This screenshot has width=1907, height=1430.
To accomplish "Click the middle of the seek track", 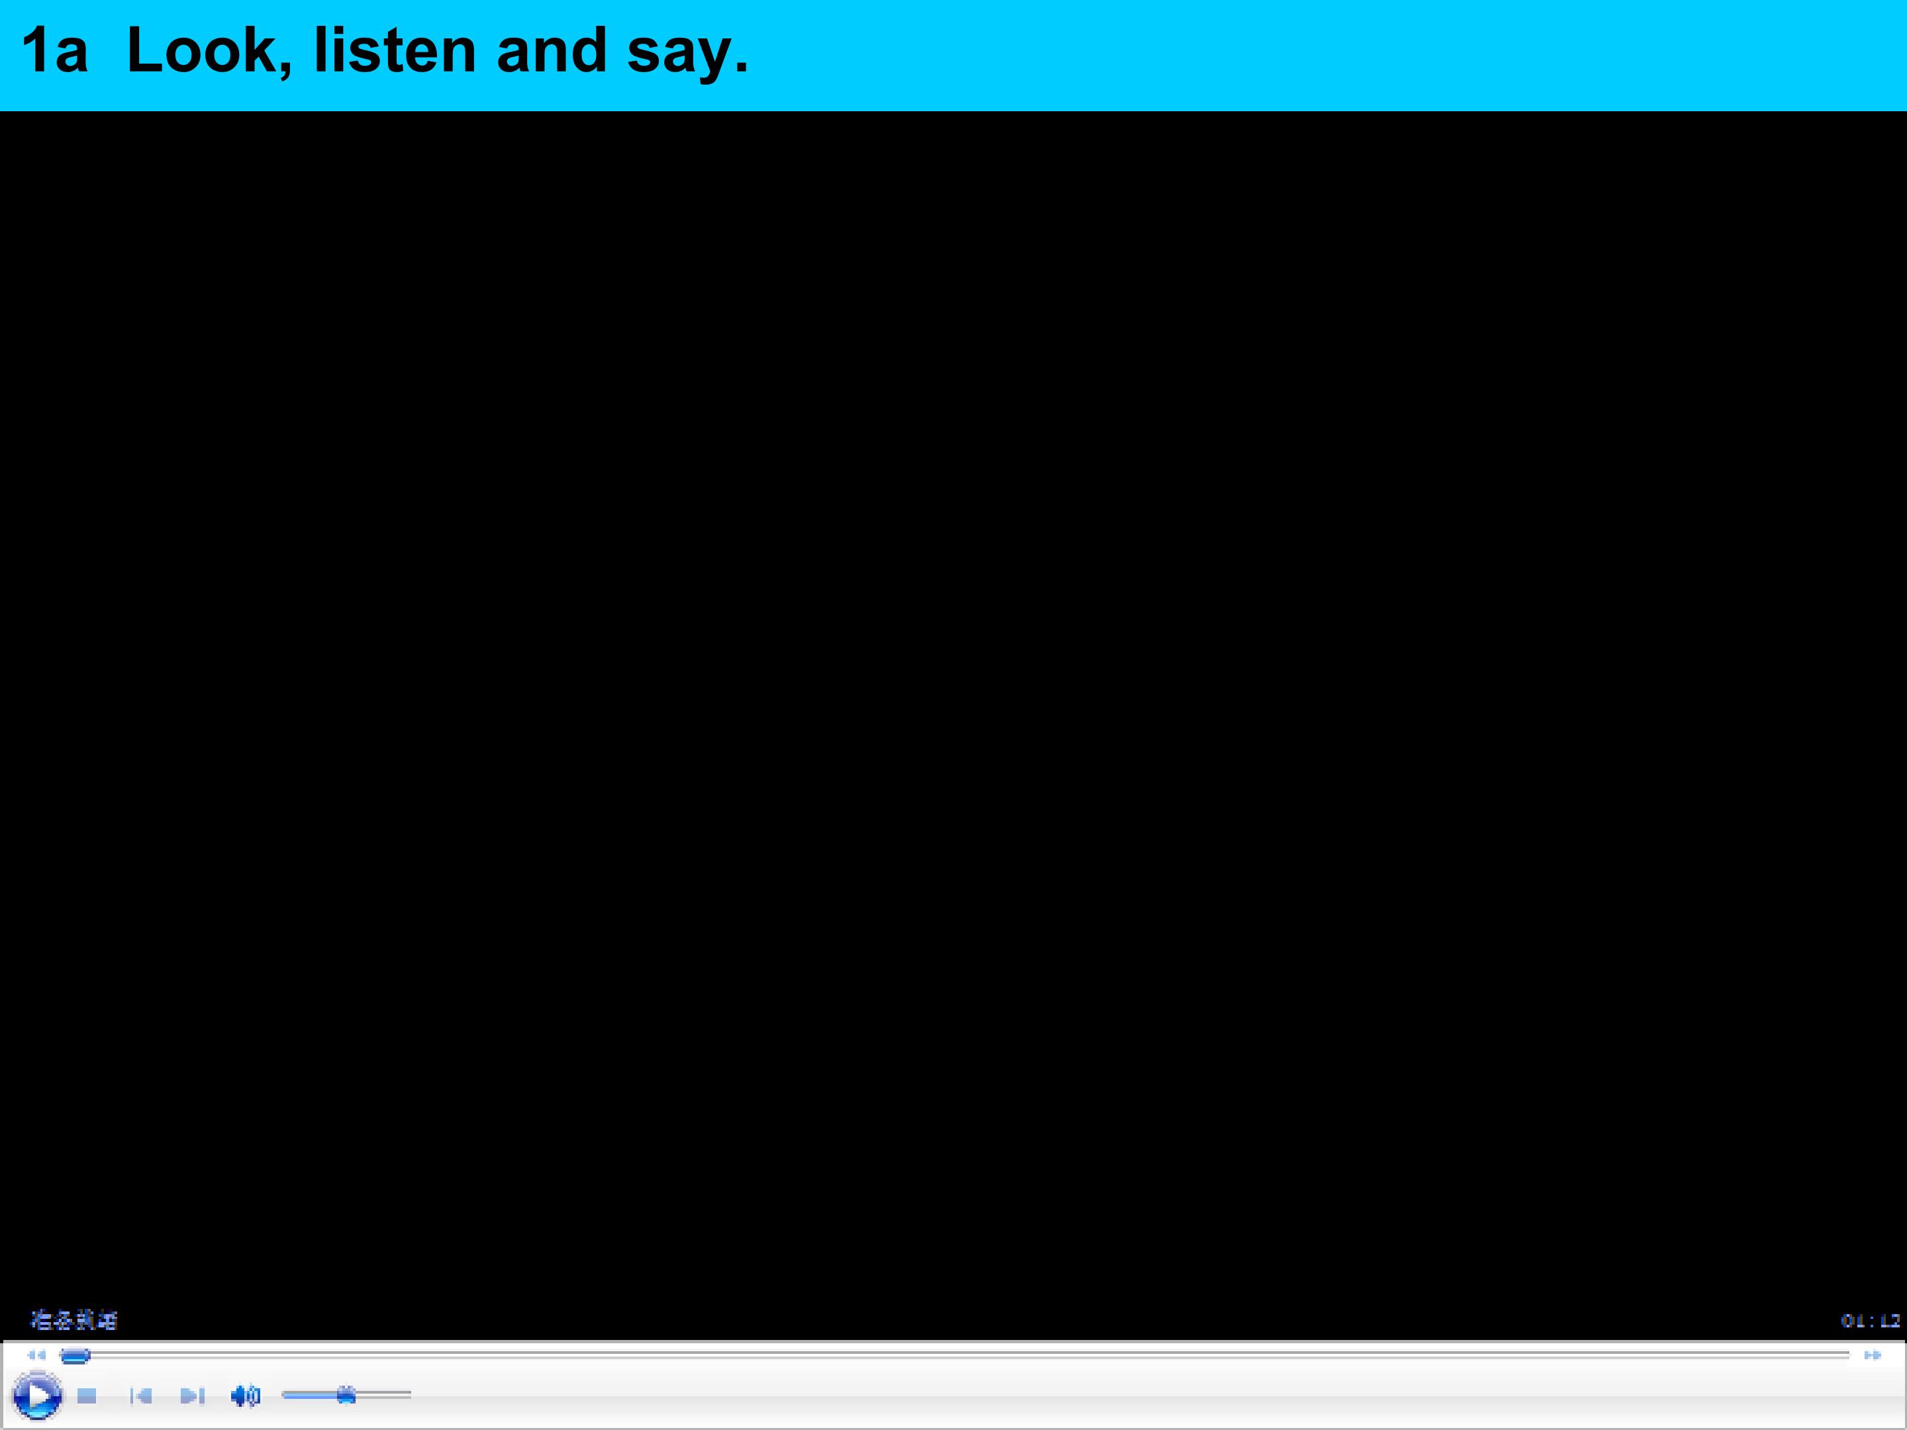I will coord(957,1356).
